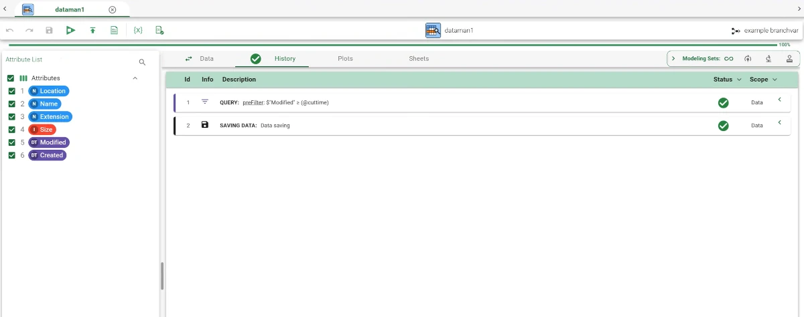This screenshot has width=804, height=317.
Task: Collapse the Attributes group chevron
Action: pos(135,78)
